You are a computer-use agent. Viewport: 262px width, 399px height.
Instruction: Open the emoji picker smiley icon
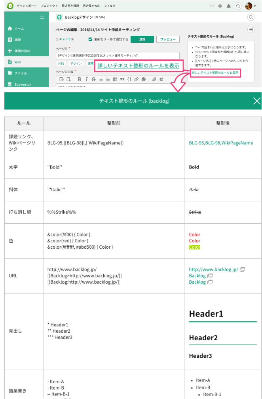(143, 79)
